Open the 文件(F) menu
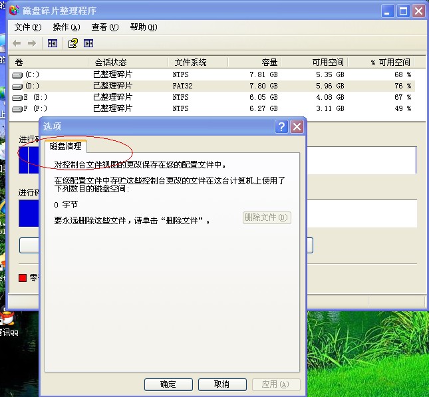The height and width of the screenshot is (397, 429). coord(28,27)
